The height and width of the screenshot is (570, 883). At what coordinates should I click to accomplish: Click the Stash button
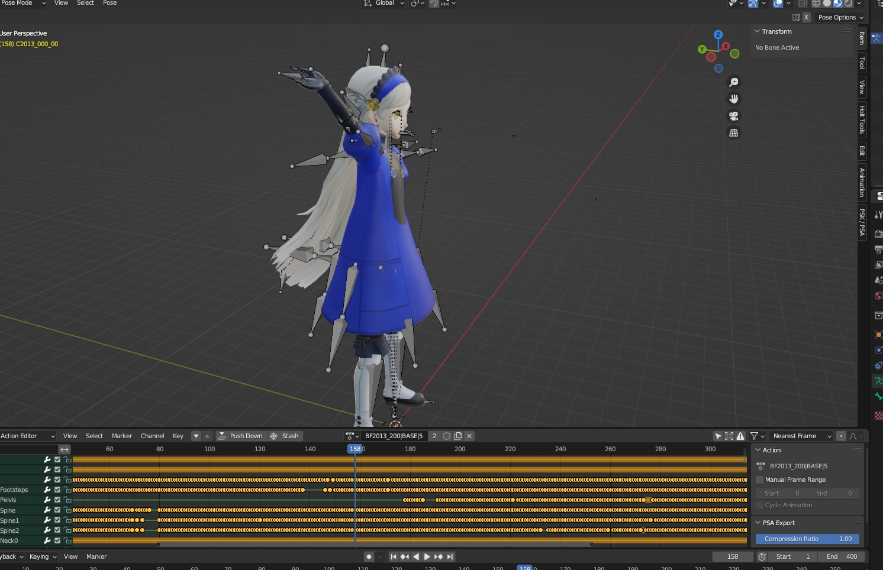click(x=285, y=436)
